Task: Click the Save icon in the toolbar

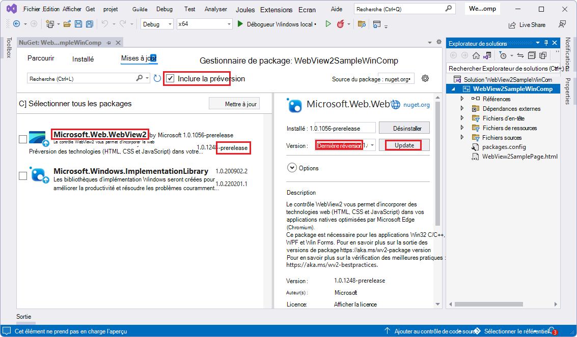Action: tap(78, 24)
